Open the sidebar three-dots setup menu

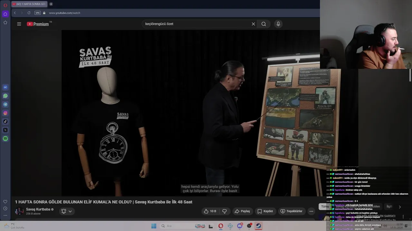coord(5,215)
